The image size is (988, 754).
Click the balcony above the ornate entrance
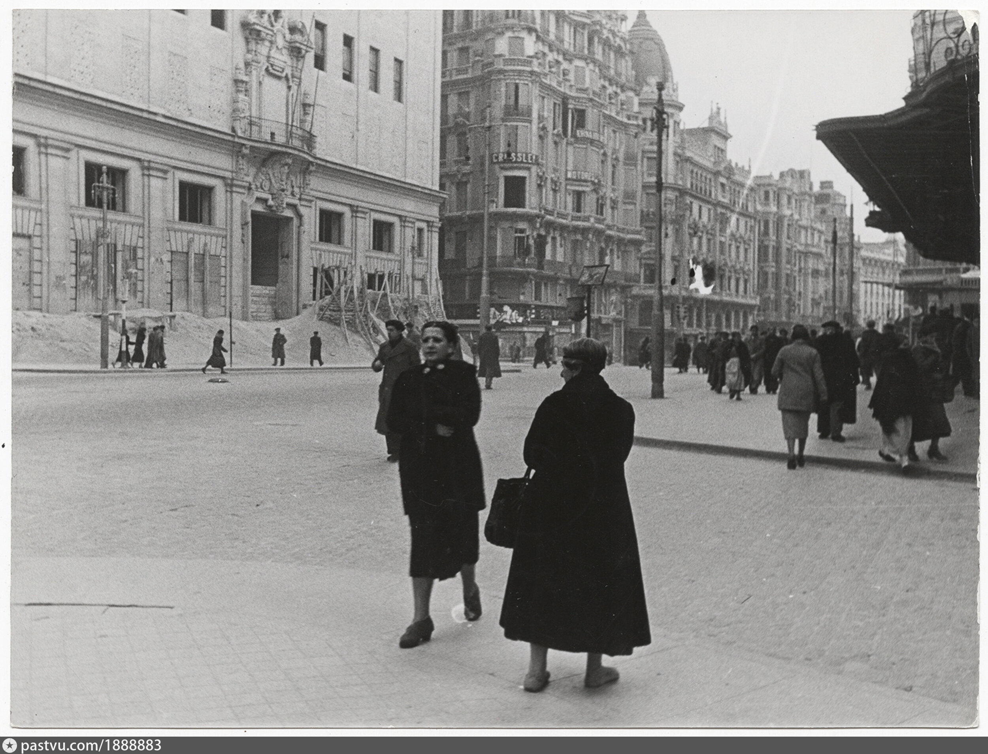coord(275,132)
